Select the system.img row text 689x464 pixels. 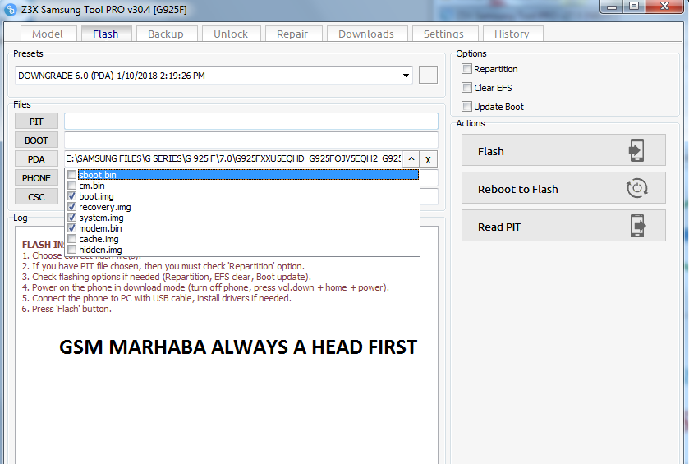(102, 218)
